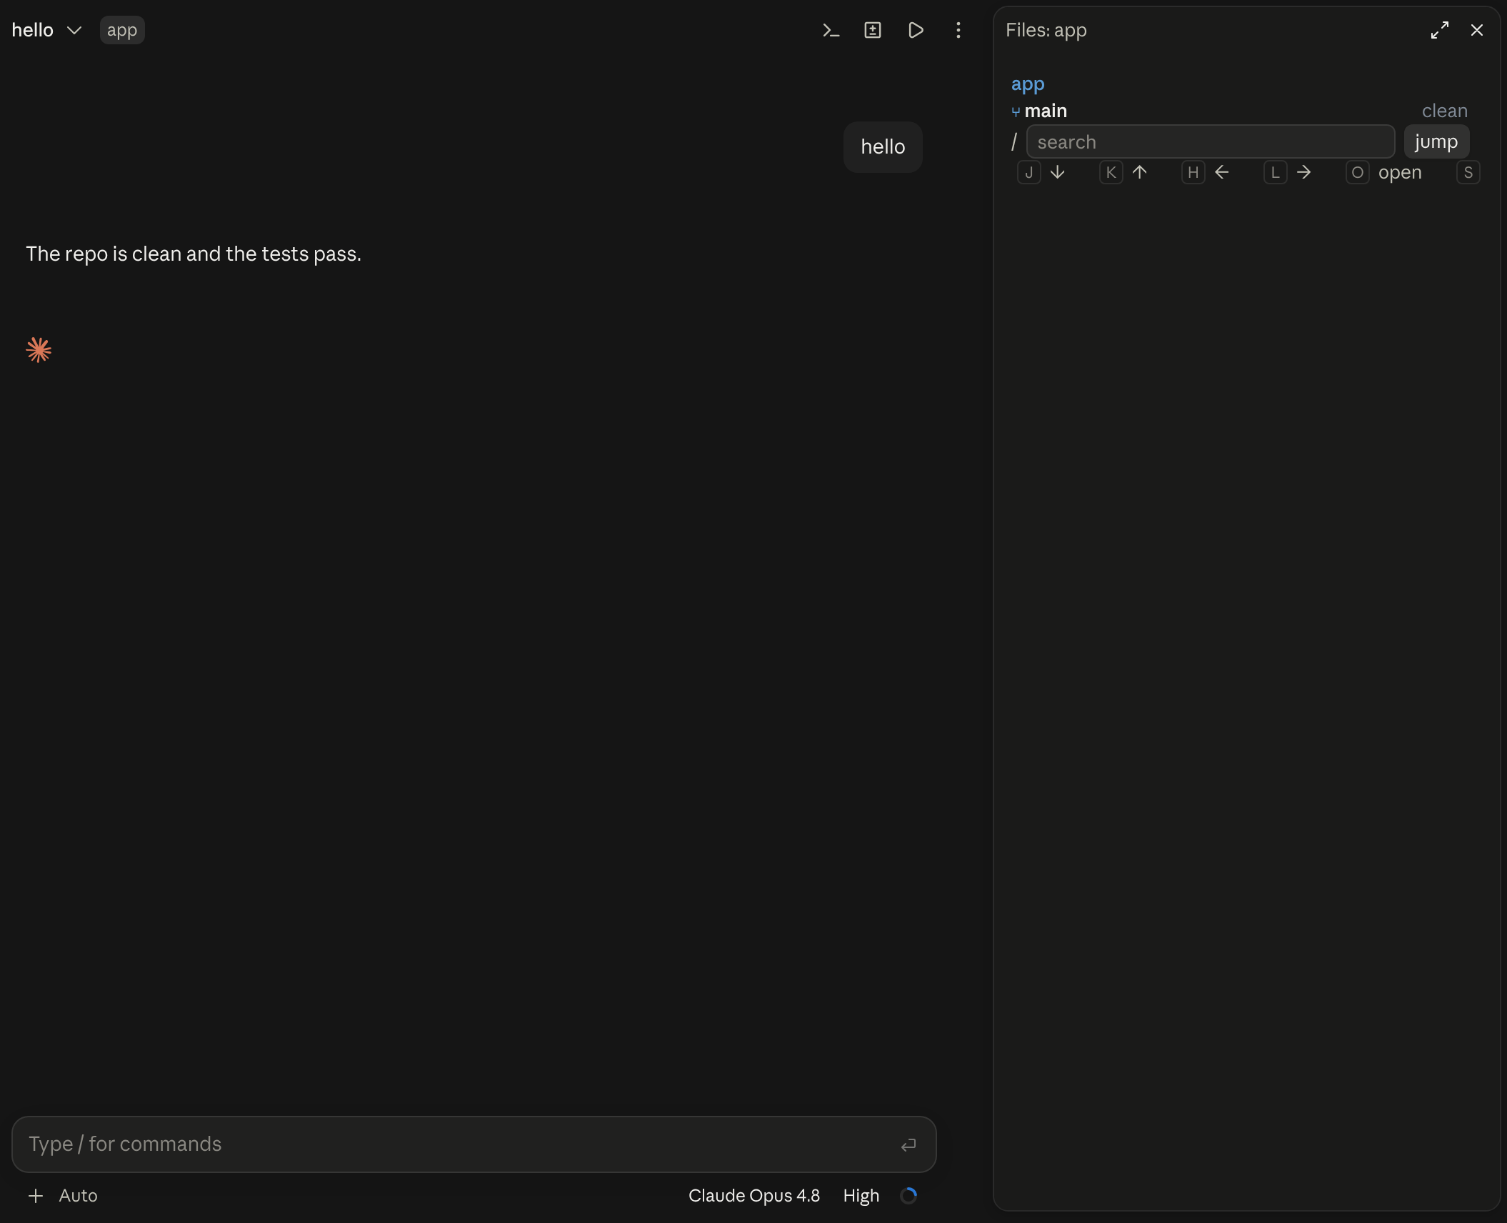
Task: Change the High effort setting
Action: click(861, 1195)
